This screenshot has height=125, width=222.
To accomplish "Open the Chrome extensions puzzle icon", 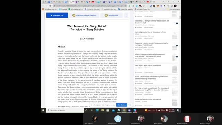I will point(165,6).
